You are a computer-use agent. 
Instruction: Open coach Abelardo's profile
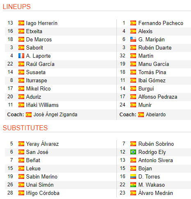click(x=156, y=115)
